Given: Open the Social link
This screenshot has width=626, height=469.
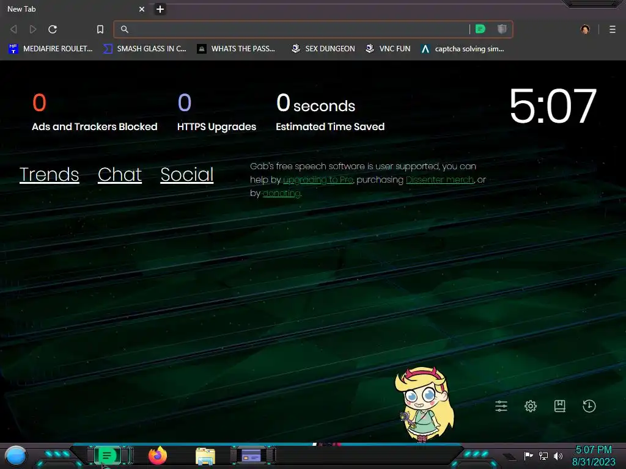Looking at the screenshot, I should [187, 174].
